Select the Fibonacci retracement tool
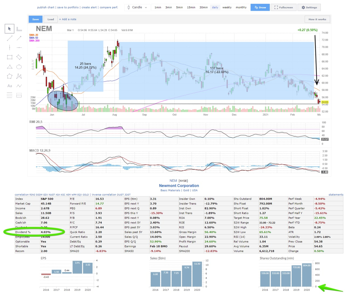The width and height of the screenshot is (345, 294). [x=9, y=95]
